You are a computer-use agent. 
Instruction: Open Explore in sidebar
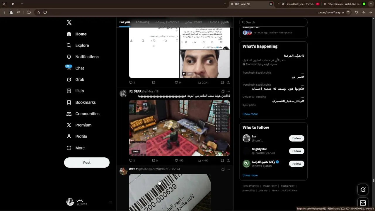[78, 45]
